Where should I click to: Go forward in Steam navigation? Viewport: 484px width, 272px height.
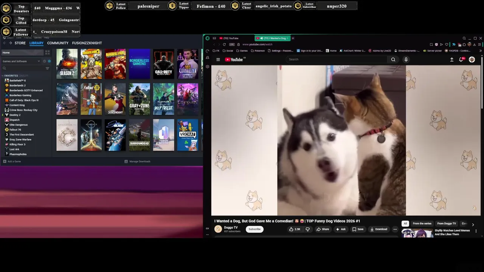(10, 43)
